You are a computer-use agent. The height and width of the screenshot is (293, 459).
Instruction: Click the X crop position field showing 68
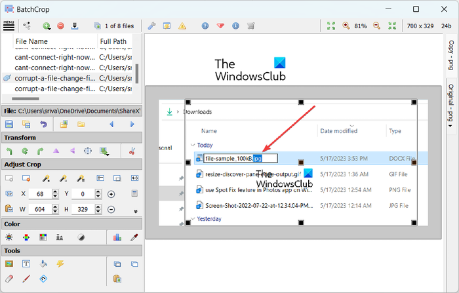tap(41, 194)
